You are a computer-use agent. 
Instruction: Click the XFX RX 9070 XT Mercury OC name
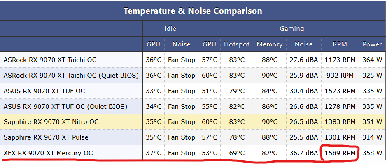48,153
